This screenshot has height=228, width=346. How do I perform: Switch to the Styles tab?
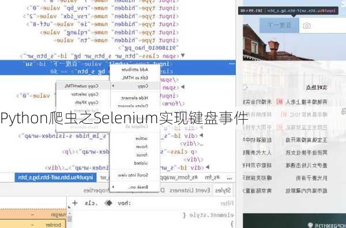pos(223,191)
